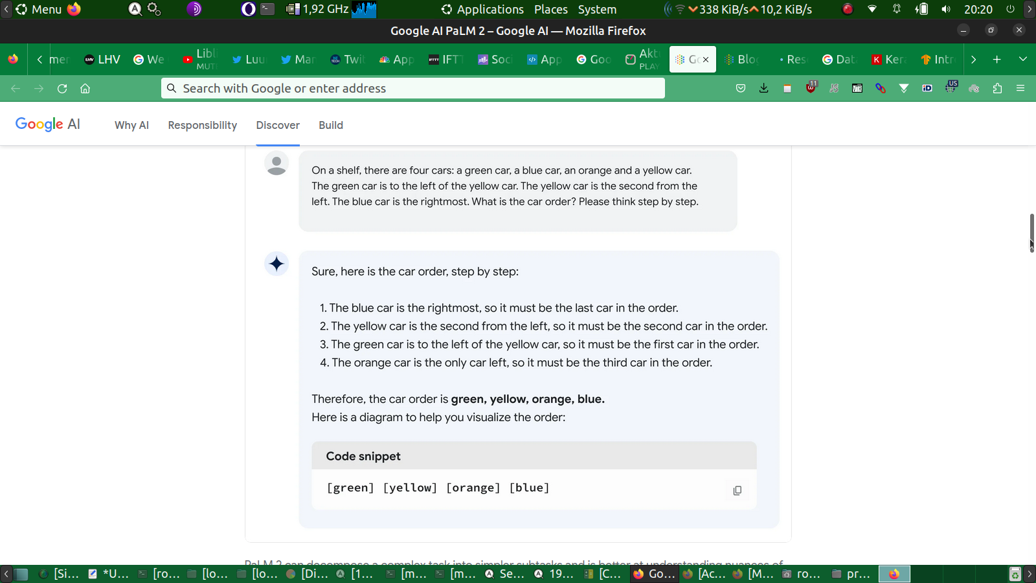Open the power shutdown icon in panel
Screen dimensions: 1036x583
click(1010, 9)
